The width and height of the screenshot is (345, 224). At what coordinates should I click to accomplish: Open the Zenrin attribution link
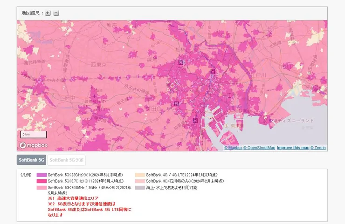click(318, 148)
